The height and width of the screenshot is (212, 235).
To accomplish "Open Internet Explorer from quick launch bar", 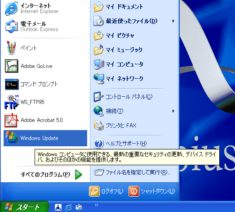I will coord(68,207).
